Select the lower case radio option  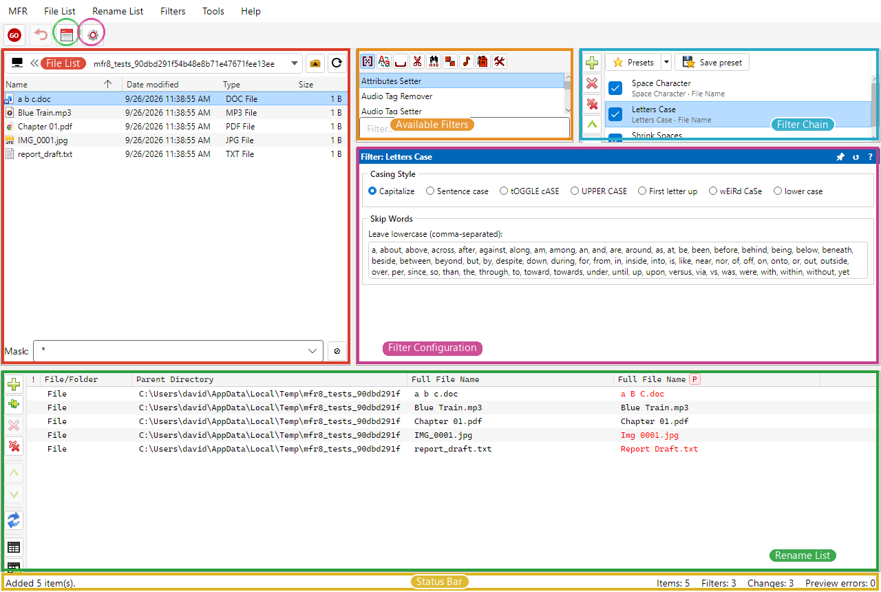coord(798,191)
